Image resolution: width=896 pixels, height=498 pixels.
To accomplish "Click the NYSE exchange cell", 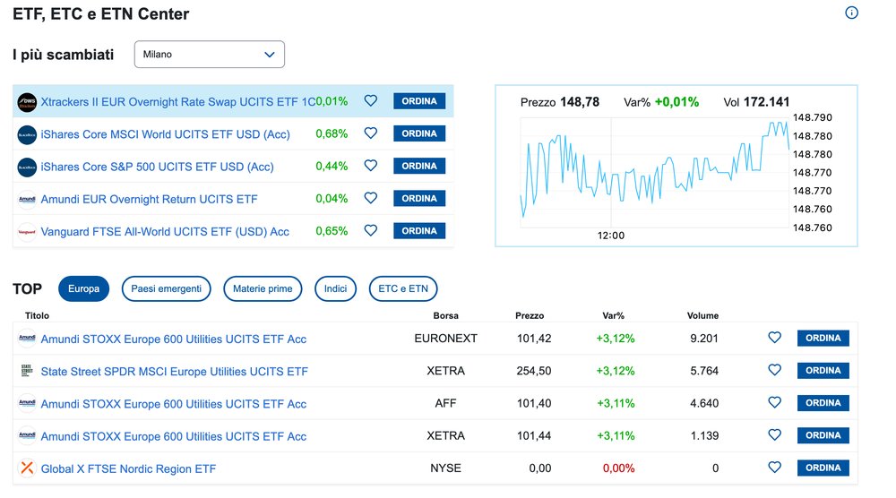I will pyautogui.click(x=445, y=468).
